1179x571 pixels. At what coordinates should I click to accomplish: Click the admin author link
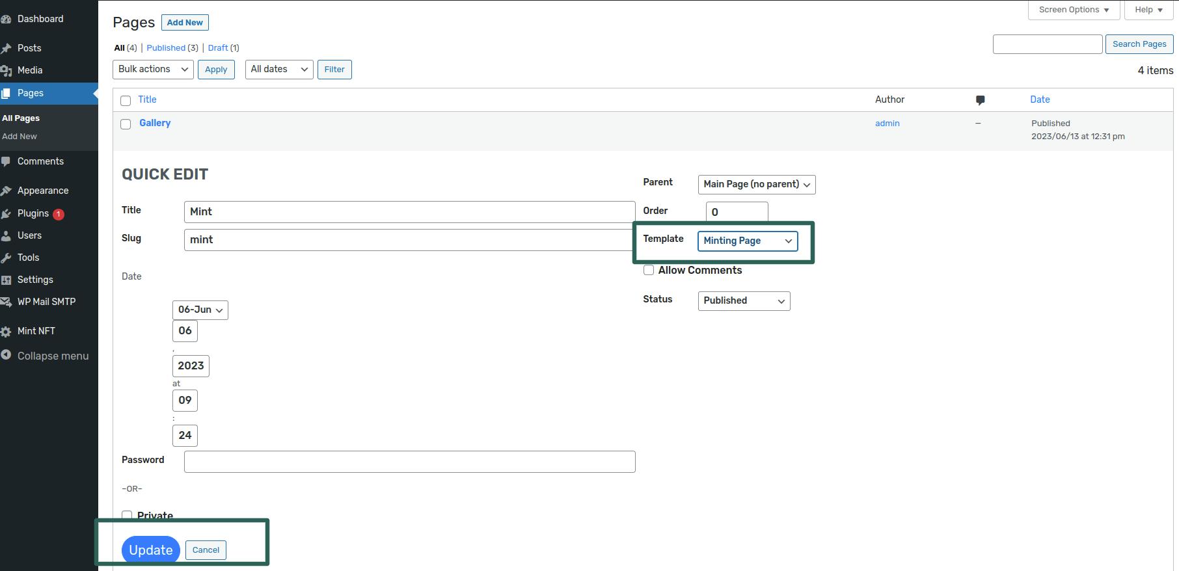point(887,123)
